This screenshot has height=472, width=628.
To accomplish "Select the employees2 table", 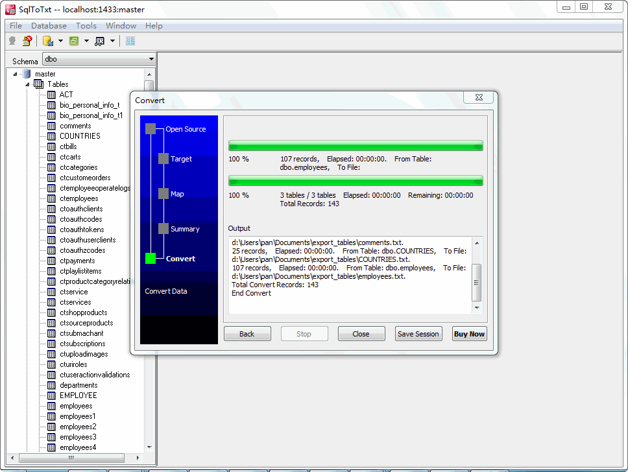I will [78, 427].
